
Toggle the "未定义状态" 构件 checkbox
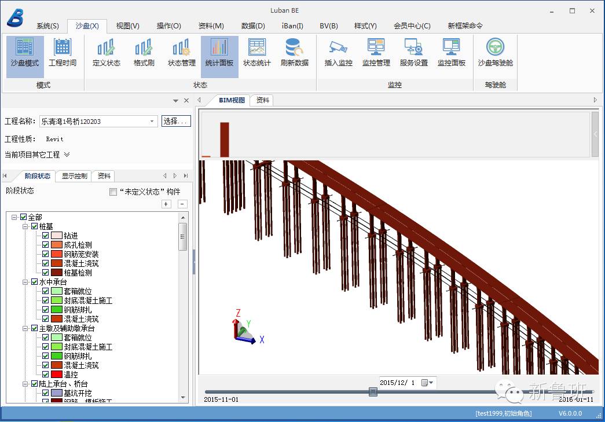tap(113, 192)
